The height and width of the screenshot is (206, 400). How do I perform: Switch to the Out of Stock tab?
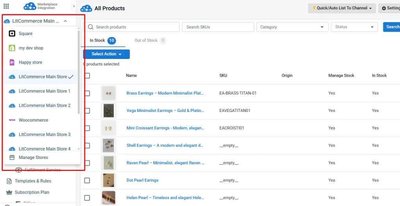pyautogui.click(x=150, y=41)
